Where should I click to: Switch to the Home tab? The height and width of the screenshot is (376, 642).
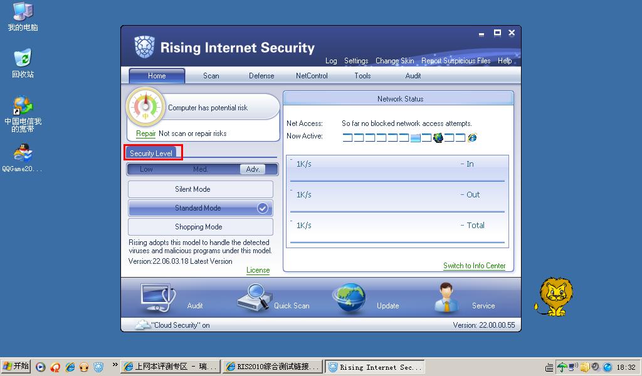[x=157, y=76]
